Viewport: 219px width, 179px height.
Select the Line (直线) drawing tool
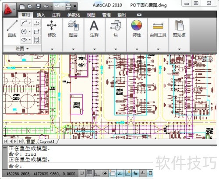(x=12, y=28)
